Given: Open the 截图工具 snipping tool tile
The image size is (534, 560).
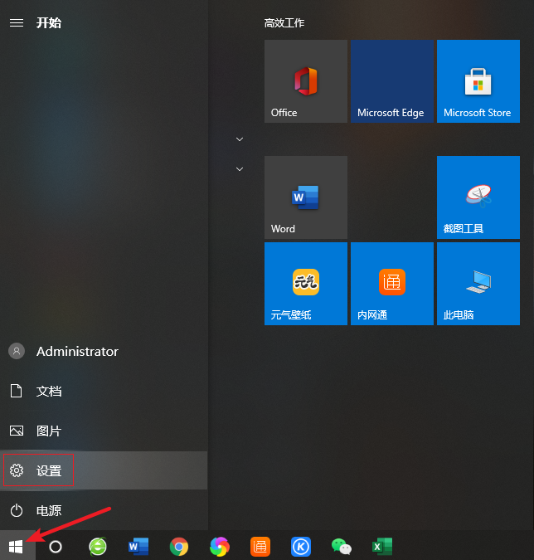Looking at the screenshot, I should tap(478, 197).
